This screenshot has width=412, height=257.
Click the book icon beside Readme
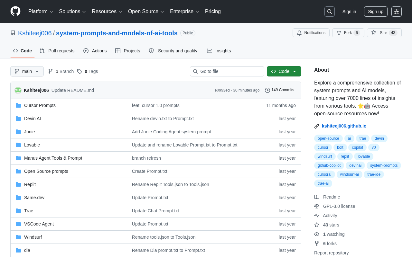click(x=317, y=197)
